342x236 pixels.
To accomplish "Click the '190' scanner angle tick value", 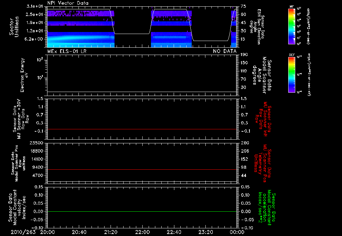I will click(244, 55).
